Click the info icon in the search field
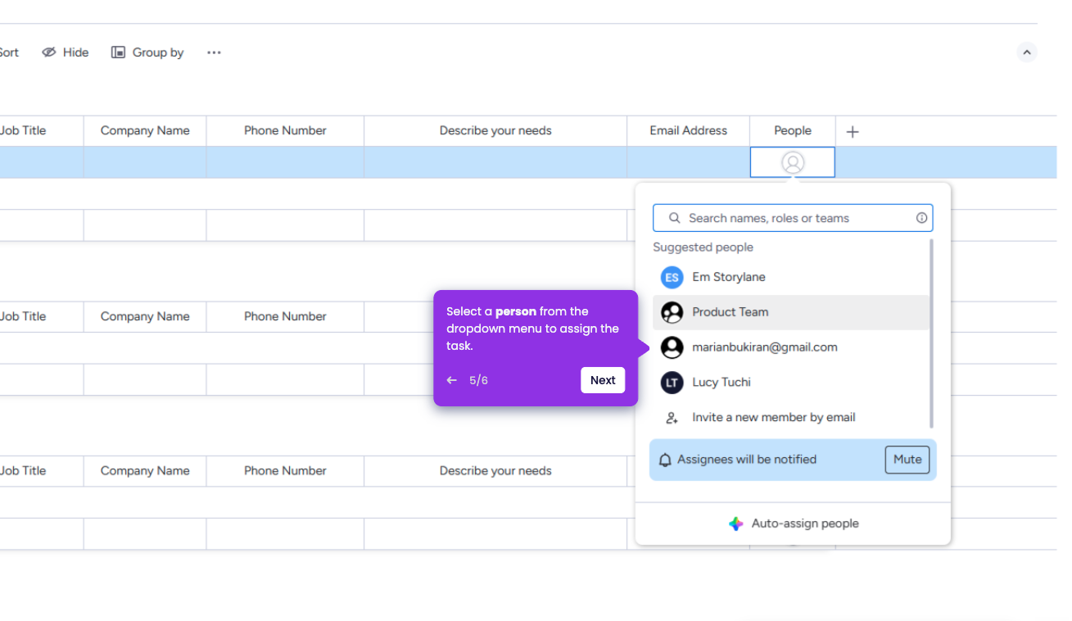Viewport: 1072px width, 621px height. [x=921, y=218]
